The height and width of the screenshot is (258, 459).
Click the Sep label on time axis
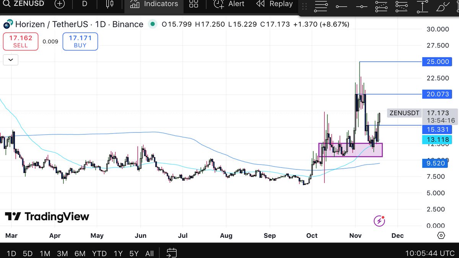pyautogui.click(x=270, y=235)
